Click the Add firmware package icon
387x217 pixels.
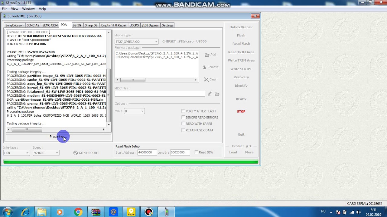click(x=207, y=55)
